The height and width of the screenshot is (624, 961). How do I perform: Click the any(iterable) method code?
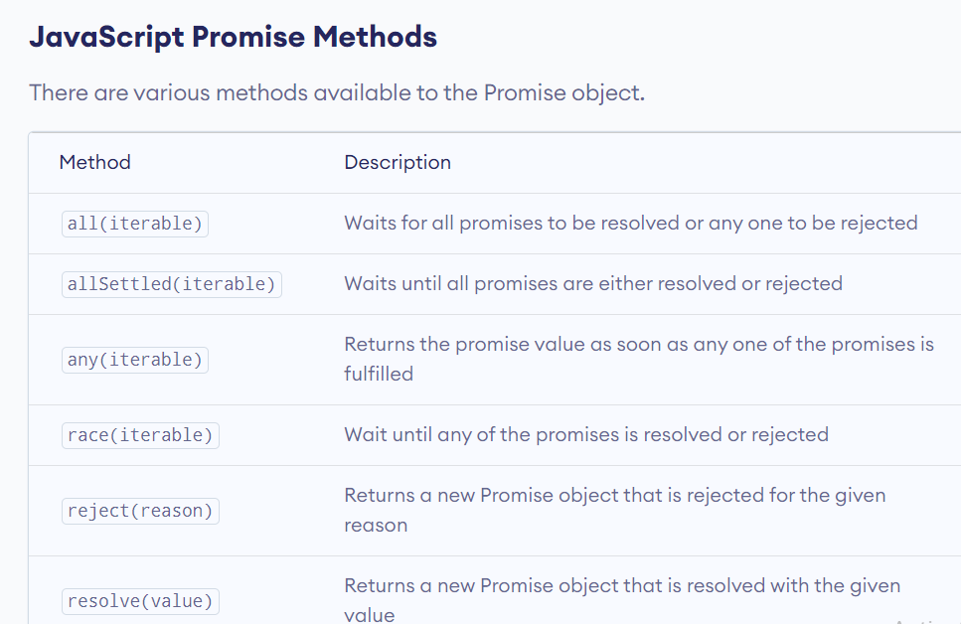tap(135, 360)
